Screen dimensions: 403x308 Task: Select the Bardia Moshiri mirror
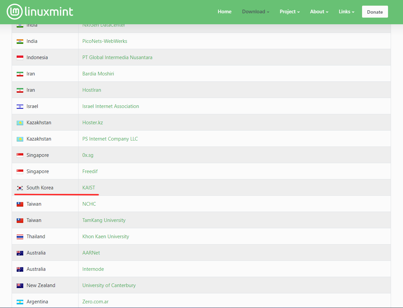(x=98, y=74)
